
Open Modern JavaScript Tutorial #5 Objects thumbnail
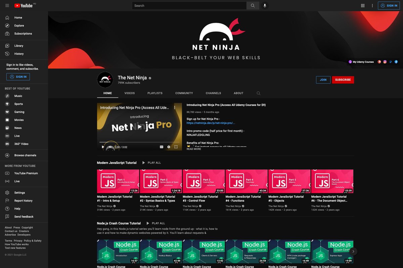click(289, 181)
